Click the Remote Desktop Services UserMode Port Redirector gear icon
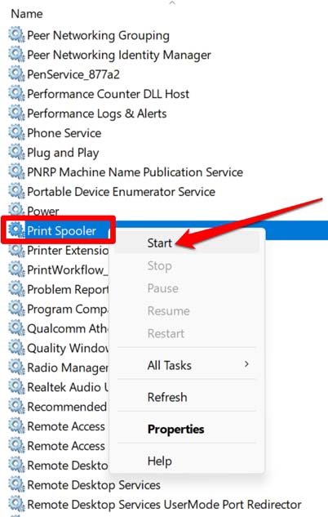The image size is (328, 517). click(16, 505)
